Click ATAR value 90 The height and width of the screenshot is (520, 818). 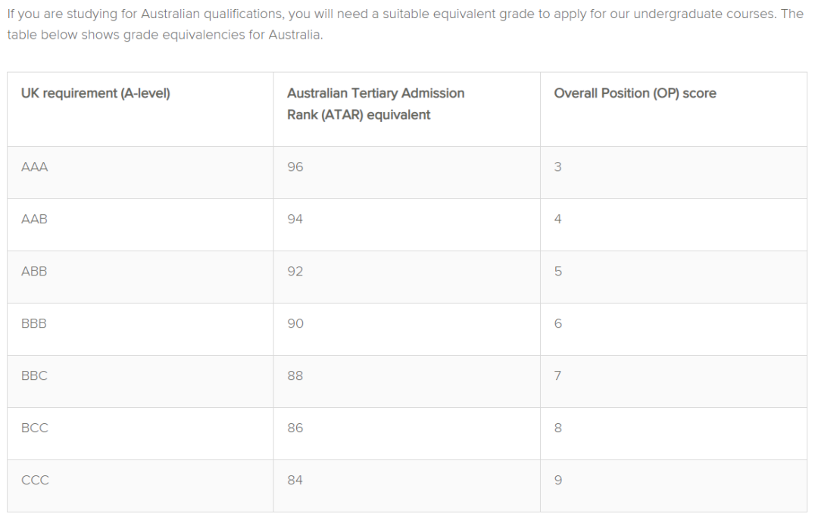(295, 323)
